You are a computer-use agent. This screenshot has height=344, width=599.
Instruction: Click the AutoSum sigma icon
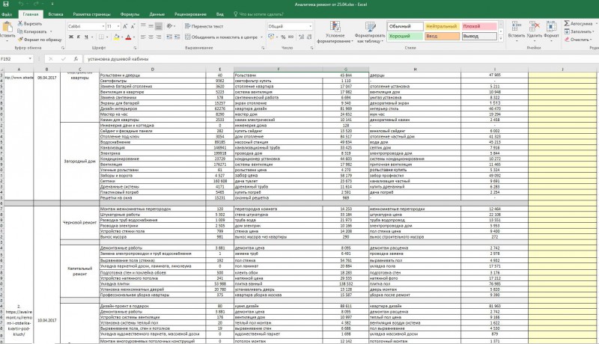567,23
